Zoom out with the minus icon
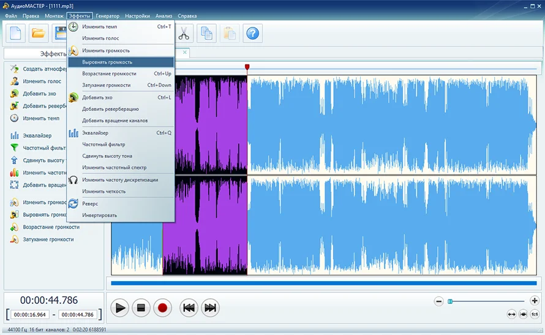Image resolution: width=545 pixels, height=335 pixels. point(438,301)
